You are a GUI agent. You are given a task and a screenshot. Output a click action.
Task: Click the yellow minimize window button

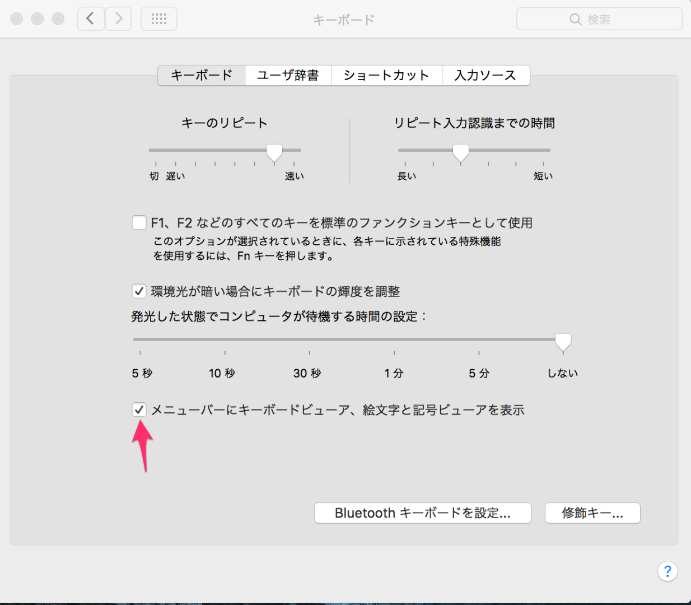38,19
